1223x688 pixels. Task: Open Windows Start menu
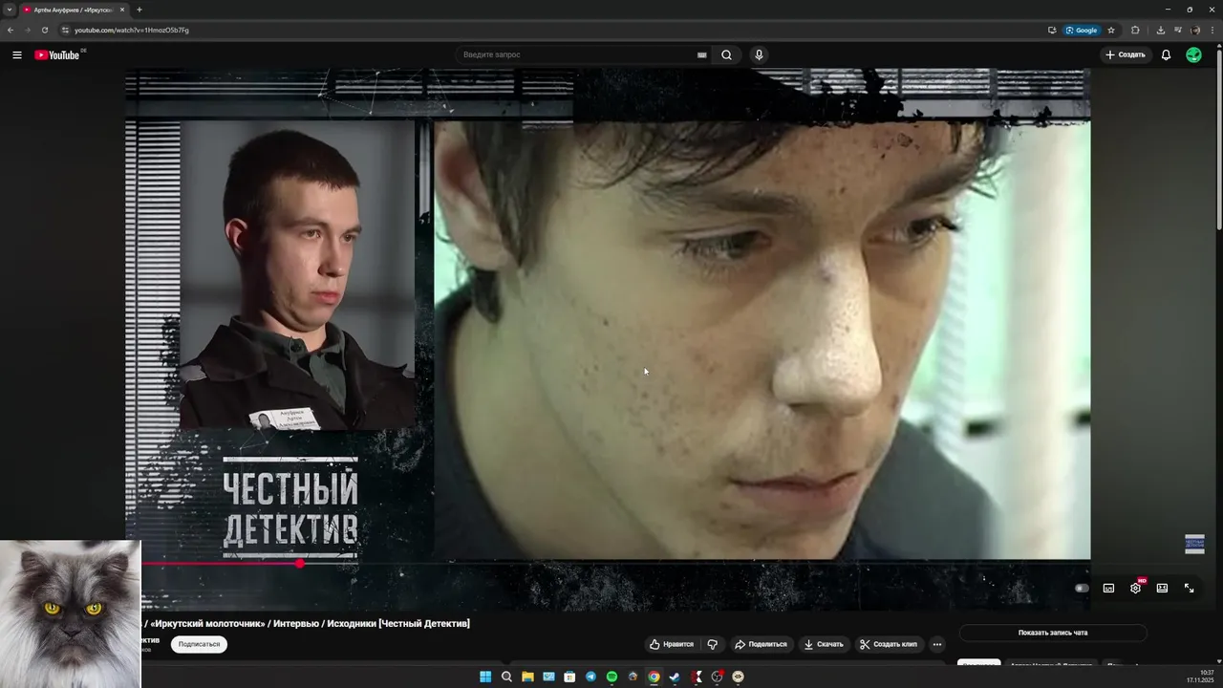point(485,677)
